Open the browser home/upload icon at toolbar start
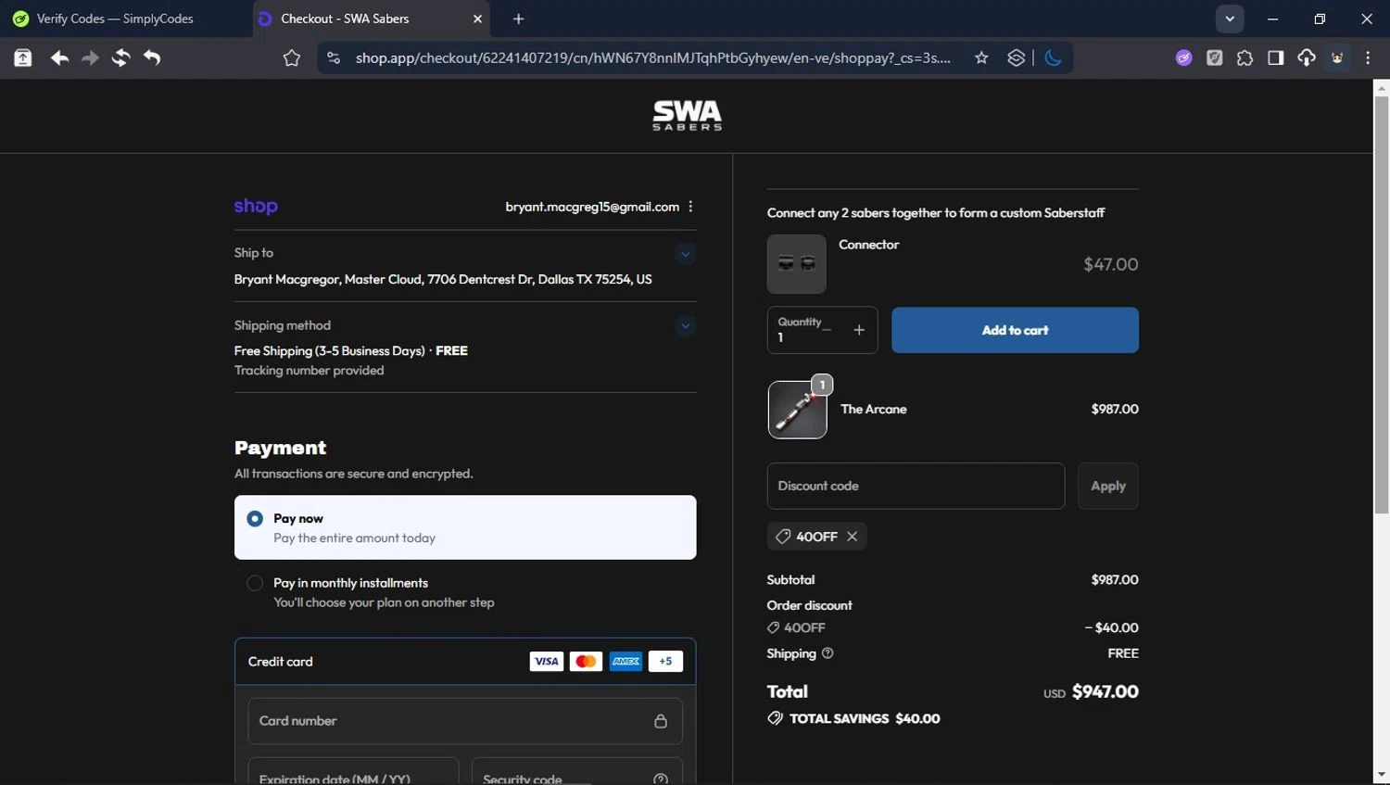 pyautogui.click(x=23, y=57)
